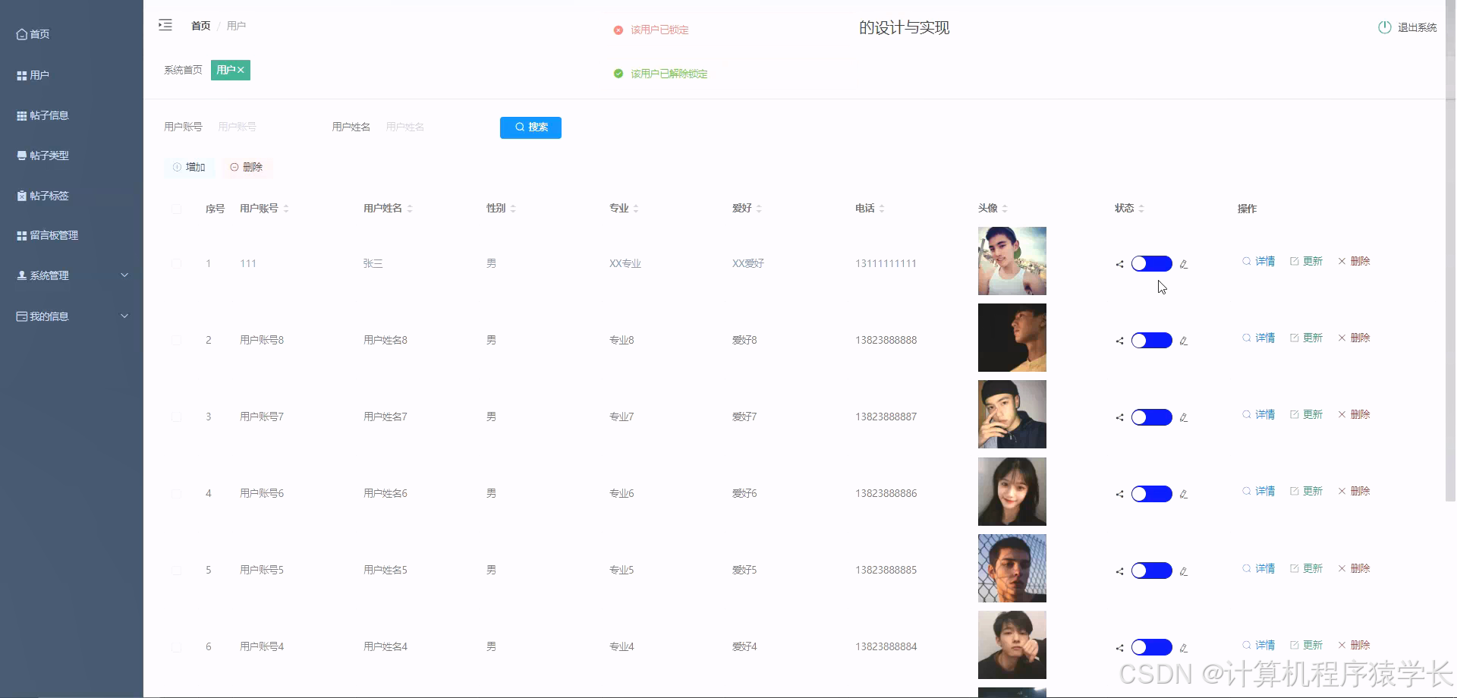Click the 搜索 search button
Viewport: 1457px width, 698px height.
tap(530, 127)
